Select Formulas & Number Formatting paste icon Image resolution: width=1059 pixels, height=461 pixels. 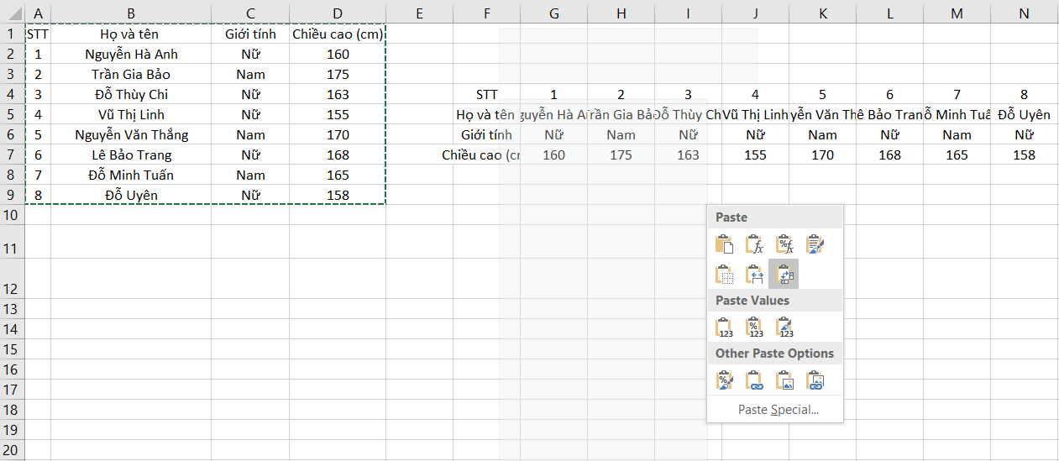784,244
